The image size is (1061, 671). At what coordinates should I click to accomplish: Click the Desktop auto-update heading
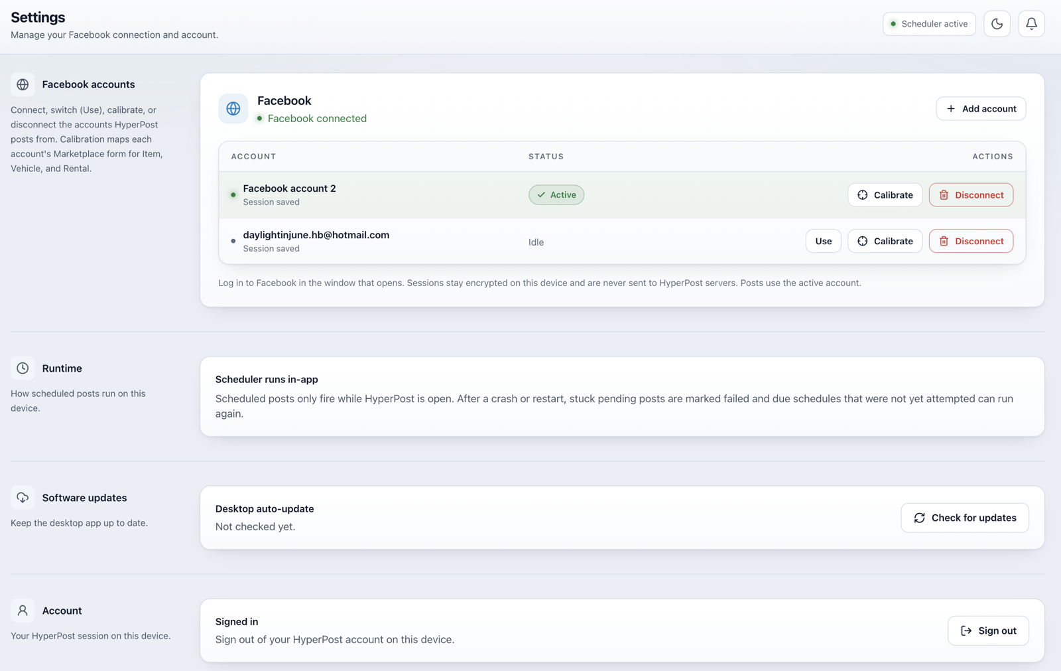click(x=265, y=509)
